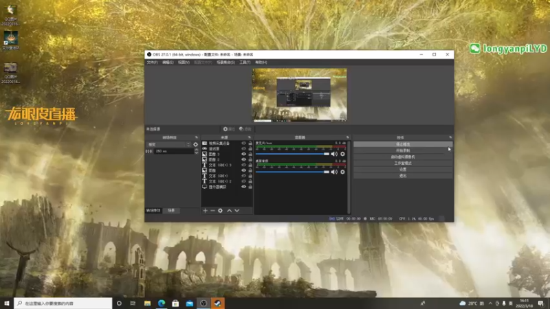Image resolution: width=550 pixels, height=309 pixels.
Task: Open the 编辑(E) menu
Action: tap(168, 62)
